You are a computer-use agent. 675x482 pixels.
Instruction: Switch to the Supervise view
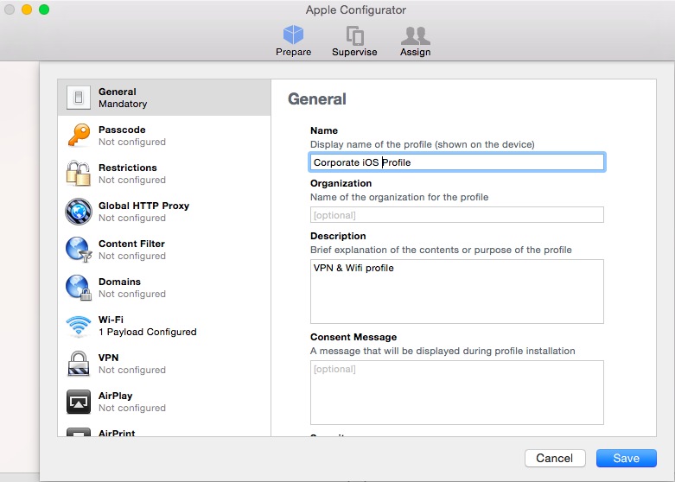[354, 41]
